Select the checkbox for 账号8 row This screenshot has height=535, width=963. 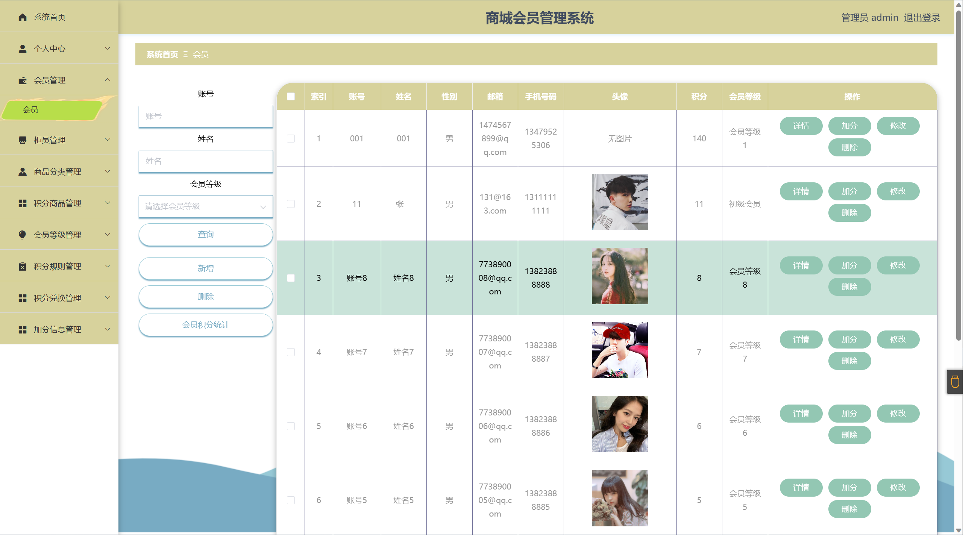point(291,278)
